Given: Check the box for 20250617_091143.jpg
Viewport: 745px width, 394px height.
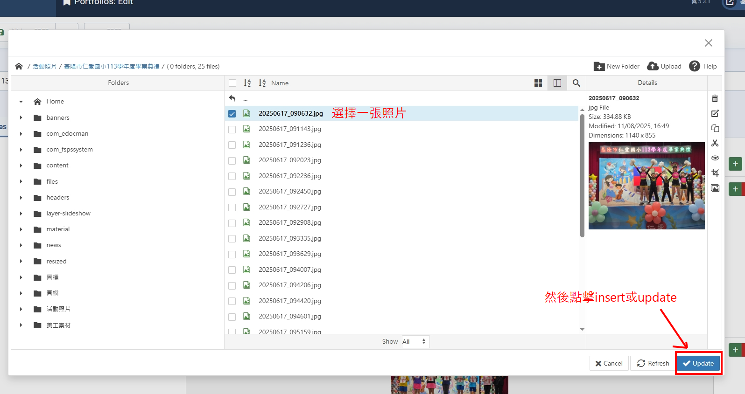Looking at the screenshot, I should (x=232, y=129).
